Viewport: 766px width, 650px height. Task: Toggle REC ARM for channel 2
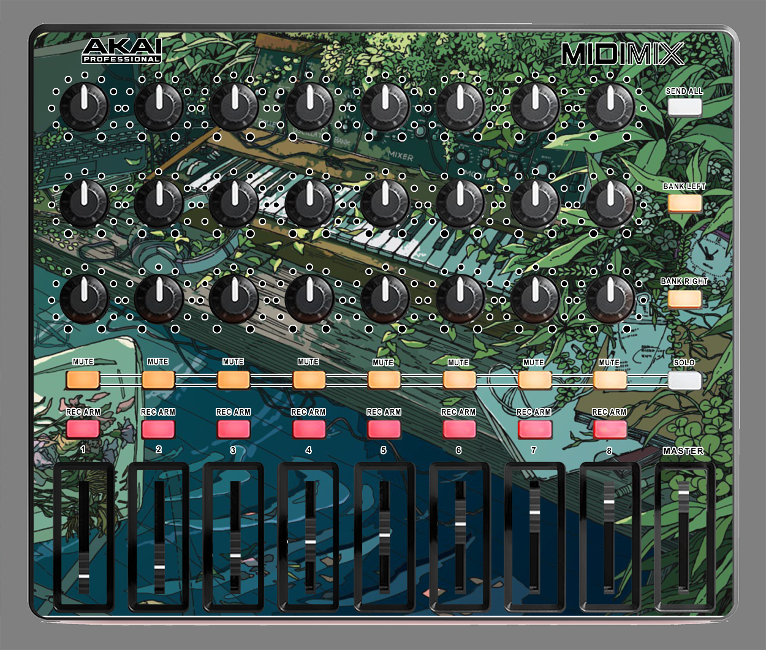point(158,429)
